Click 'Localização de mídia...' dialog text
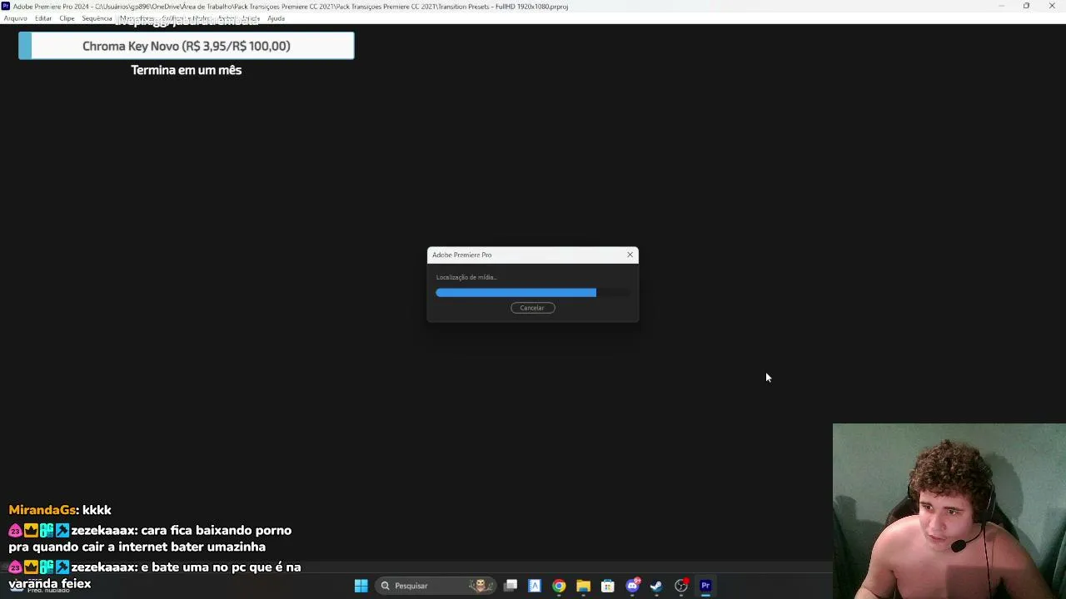The height and width of the screenshot is (599, 1066). tap(466, 277)
